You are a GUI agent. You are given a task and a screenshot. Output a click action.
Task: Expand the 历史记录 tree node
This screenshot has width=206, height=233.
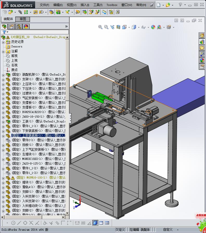coord(3,42)
